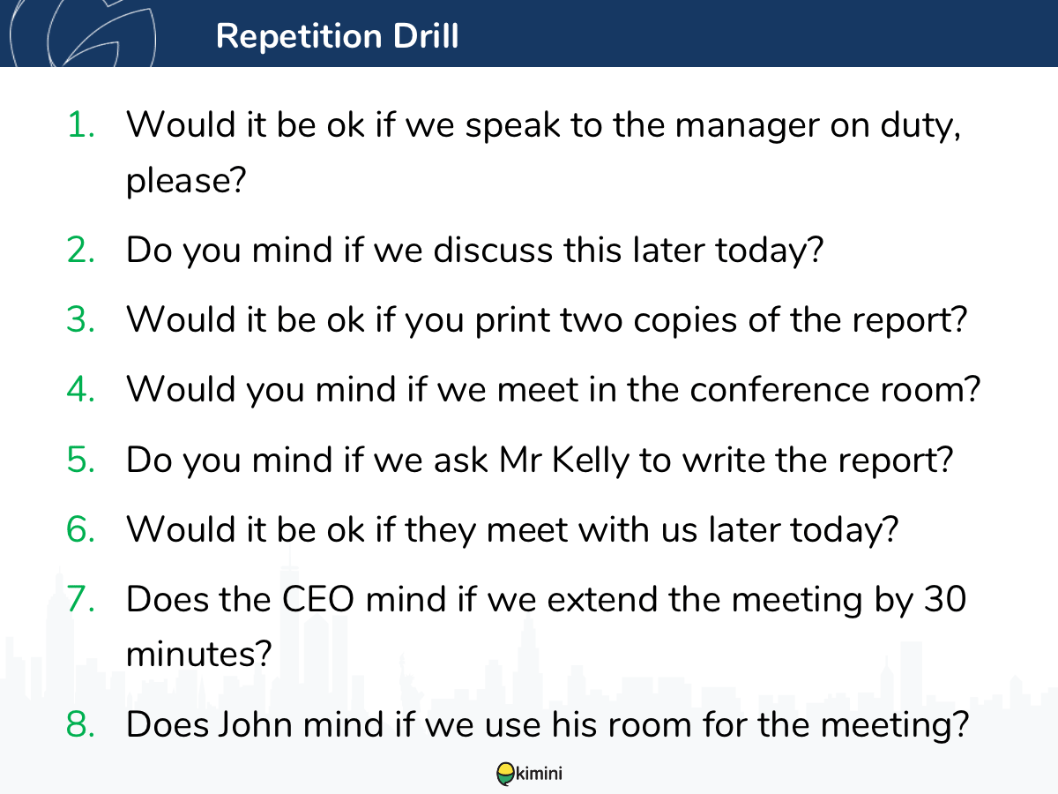Click sentence 'discuss this later today'
Screen dimensions: 1058x794
[474, 251]
